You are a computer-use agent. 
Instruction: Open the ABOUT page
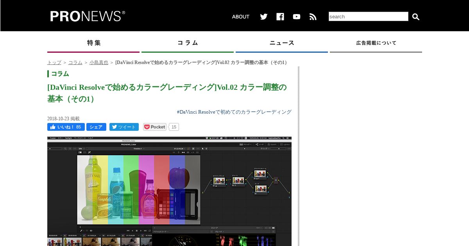(x=240, y=17)
